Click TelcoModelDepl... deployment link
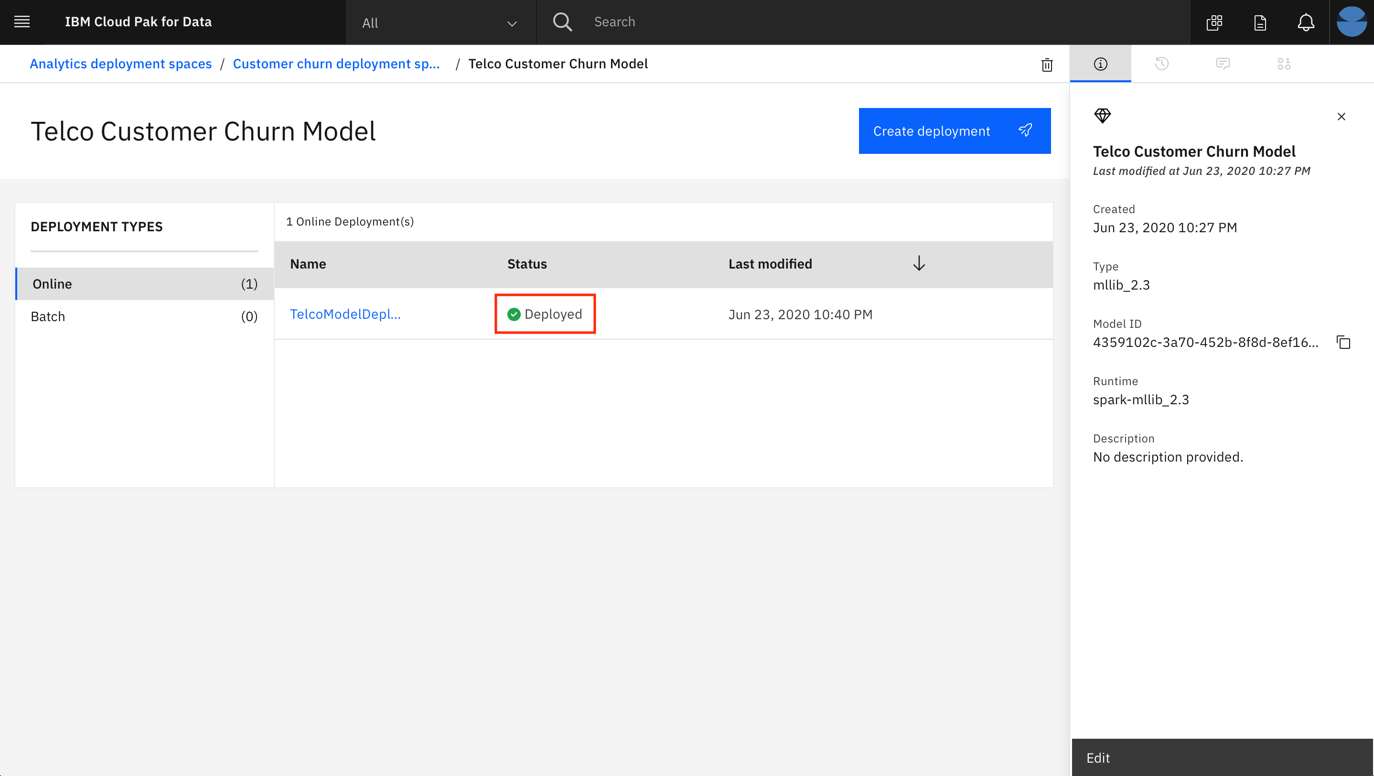1374x776 pixels. pyautogui.click(x=344, y=313)
